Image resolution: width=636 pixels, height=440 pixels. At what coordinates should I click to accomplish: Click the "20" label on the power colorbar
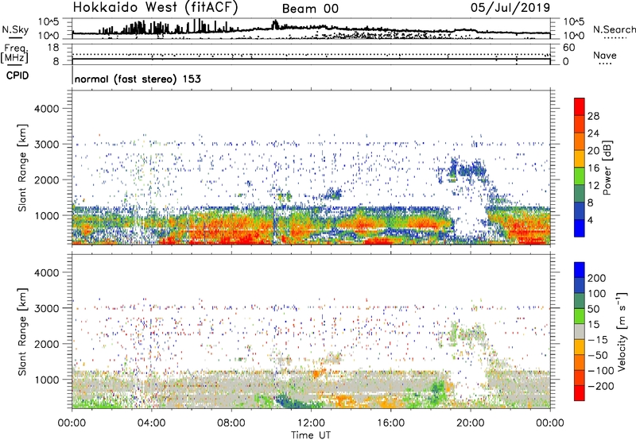tap(593, 151)
